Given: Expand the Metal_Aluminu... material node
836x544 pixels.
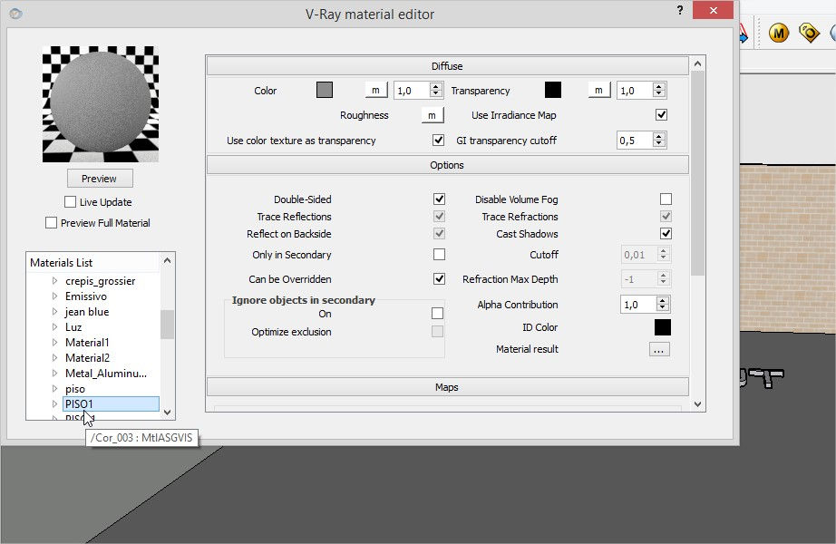Looking at the screenshot, I should (54, 374).
